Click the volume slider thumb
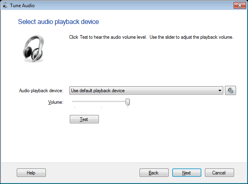Screen dimensions: 248x184 coord(128,102)
